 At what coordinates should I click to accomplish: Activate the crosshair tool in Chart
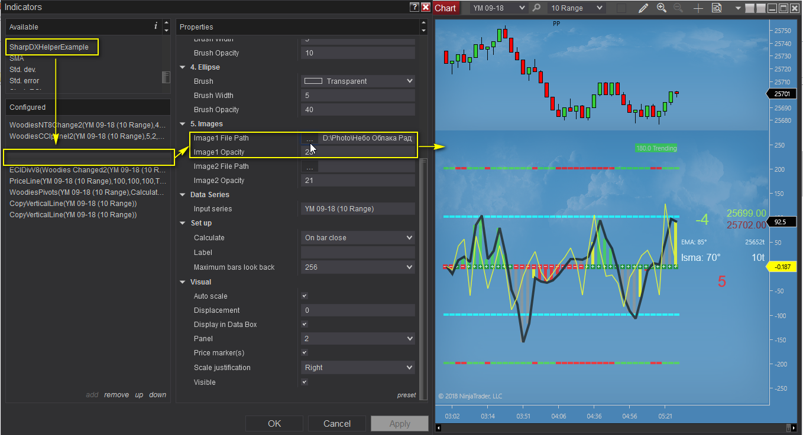698,8
